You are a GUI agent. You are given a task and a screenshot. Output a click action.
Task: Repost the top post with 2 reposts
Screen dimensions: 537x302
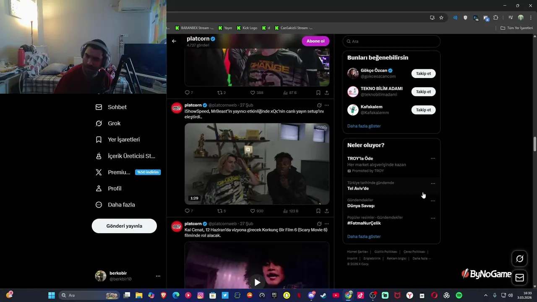pos(222,93)
